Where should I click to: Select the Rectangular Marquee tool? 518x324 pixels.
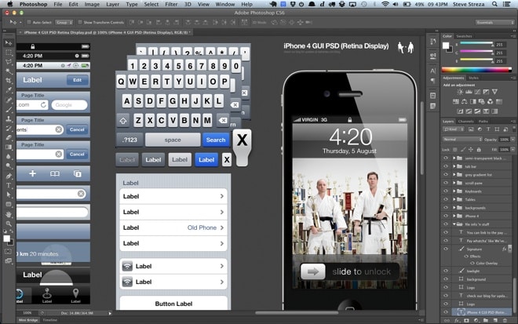tap(9, 53)
